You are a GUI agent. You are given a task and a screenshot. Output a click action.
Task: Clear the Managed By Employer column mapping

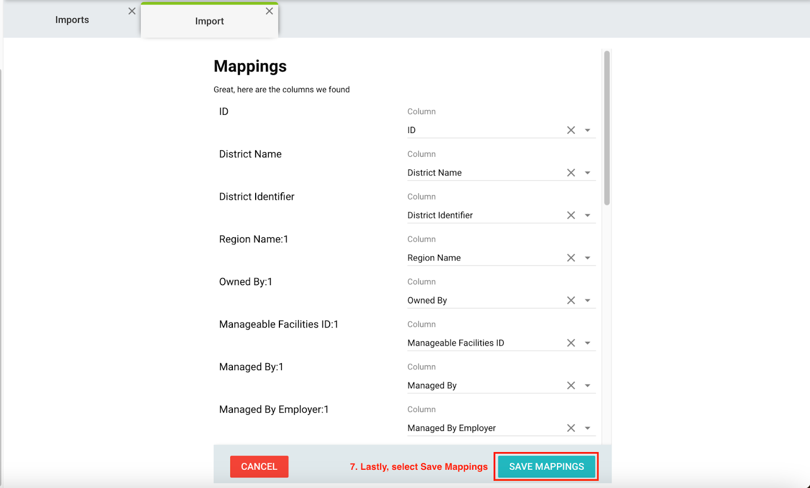click(x=571, y=427)
